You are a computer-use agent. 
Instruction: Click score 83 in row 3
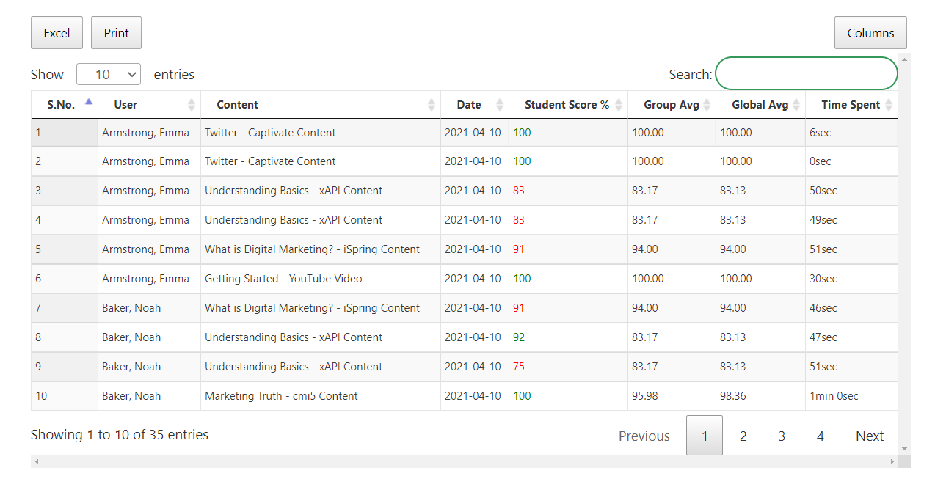pyautogui.click(x=519, y=191)
